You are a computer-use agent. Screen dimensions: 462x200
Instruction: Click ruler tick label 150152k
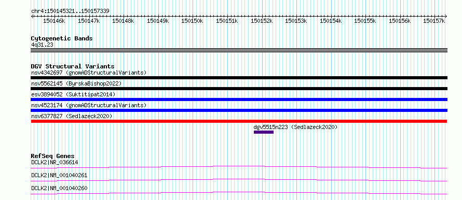[x=261, y=21]
